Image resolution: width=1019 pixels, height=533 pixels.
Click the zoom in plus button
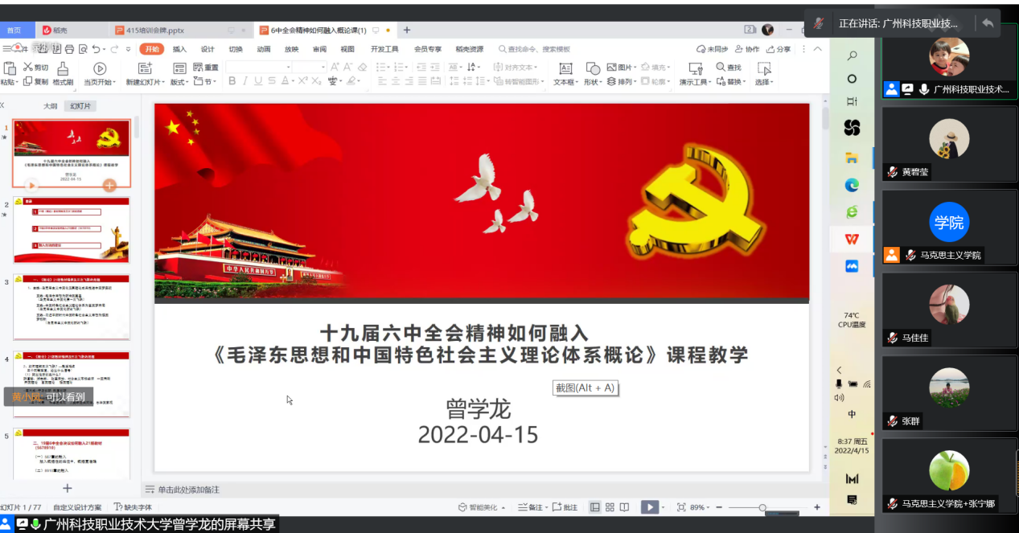pyautogui.click(x=817, y=507)
